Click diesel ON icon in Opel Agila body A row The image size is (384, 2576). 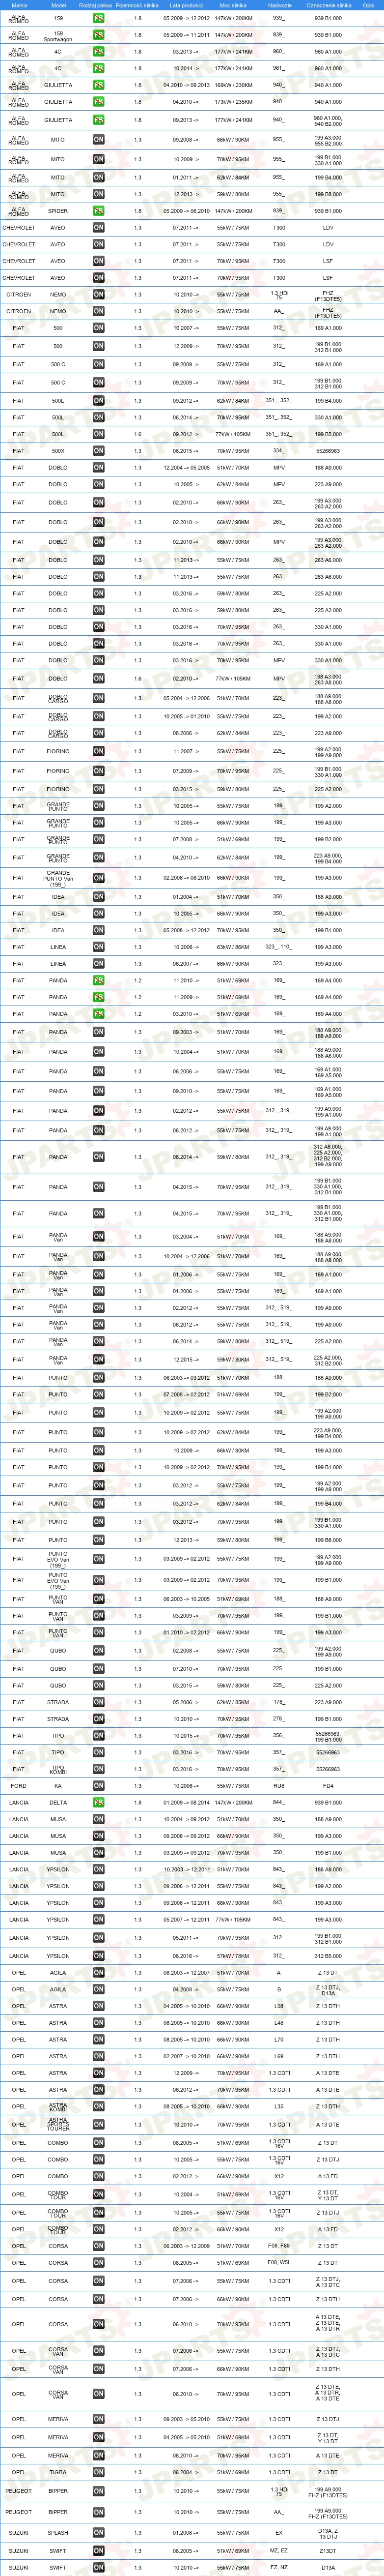(x=98, y=1973)
